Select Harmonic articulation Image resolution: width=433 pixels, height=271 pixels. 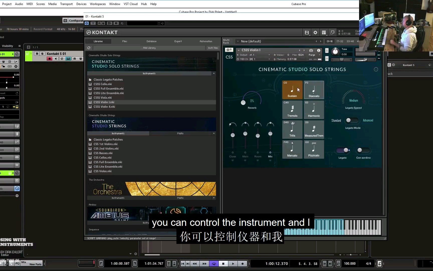click(314, 109)
